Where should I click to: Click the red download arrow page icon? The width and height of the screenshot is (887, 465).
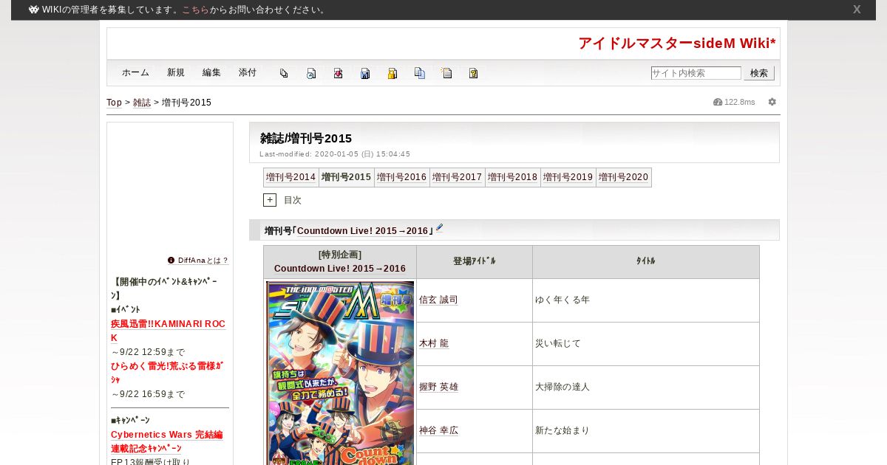pos(338,73)
